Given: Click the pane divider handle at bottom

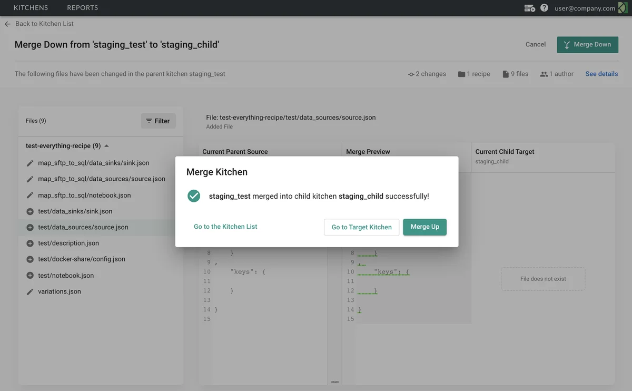Looking at the screenshot, I should pyautogui.click(x=334, y=382).
